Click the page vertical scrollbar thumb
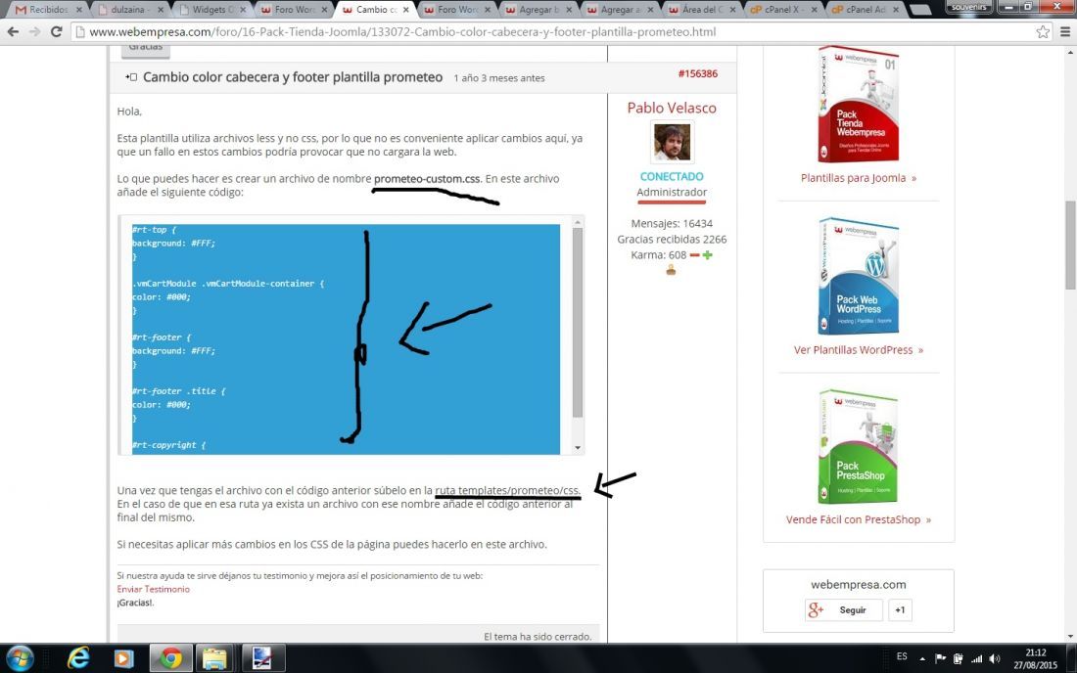Screen dimensions: 1077x673 coord(1071,245)
